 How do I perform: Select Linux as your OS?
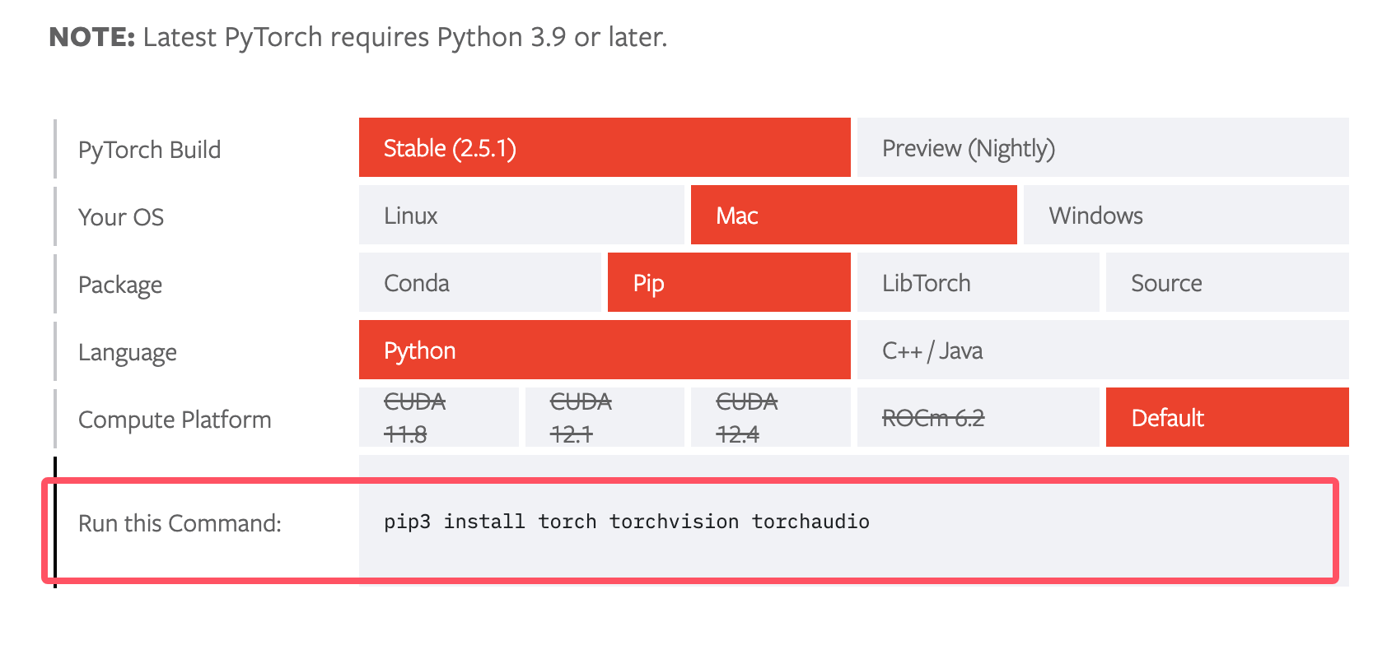[521, 216]
